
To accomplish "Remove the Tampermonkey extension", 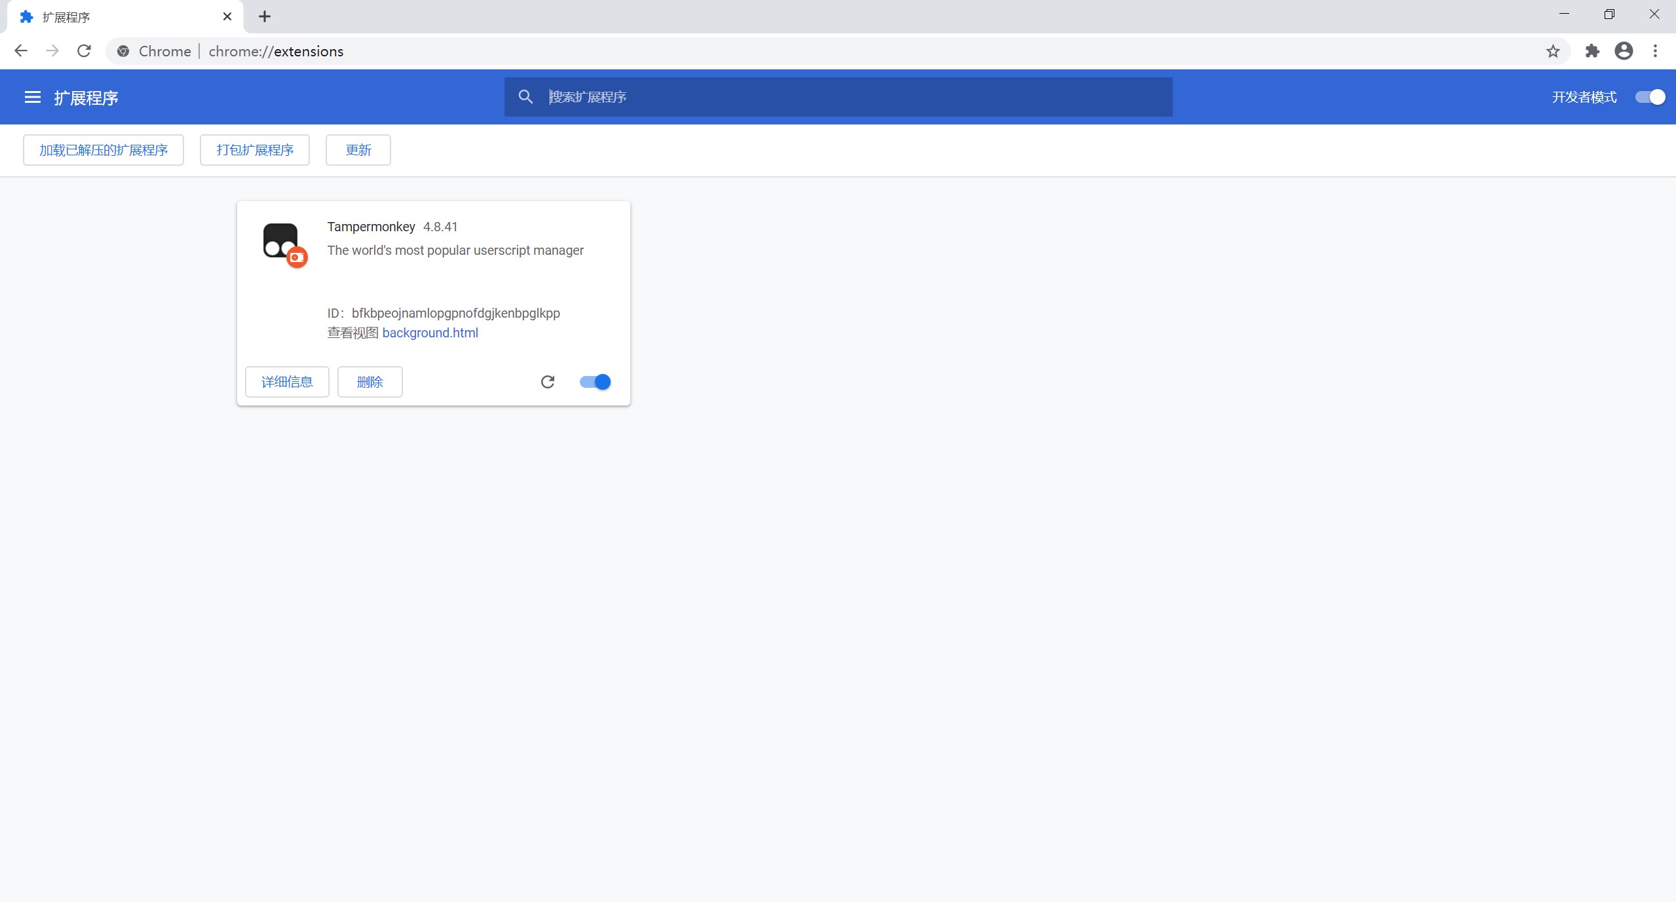I will click(x=370, y=382).
